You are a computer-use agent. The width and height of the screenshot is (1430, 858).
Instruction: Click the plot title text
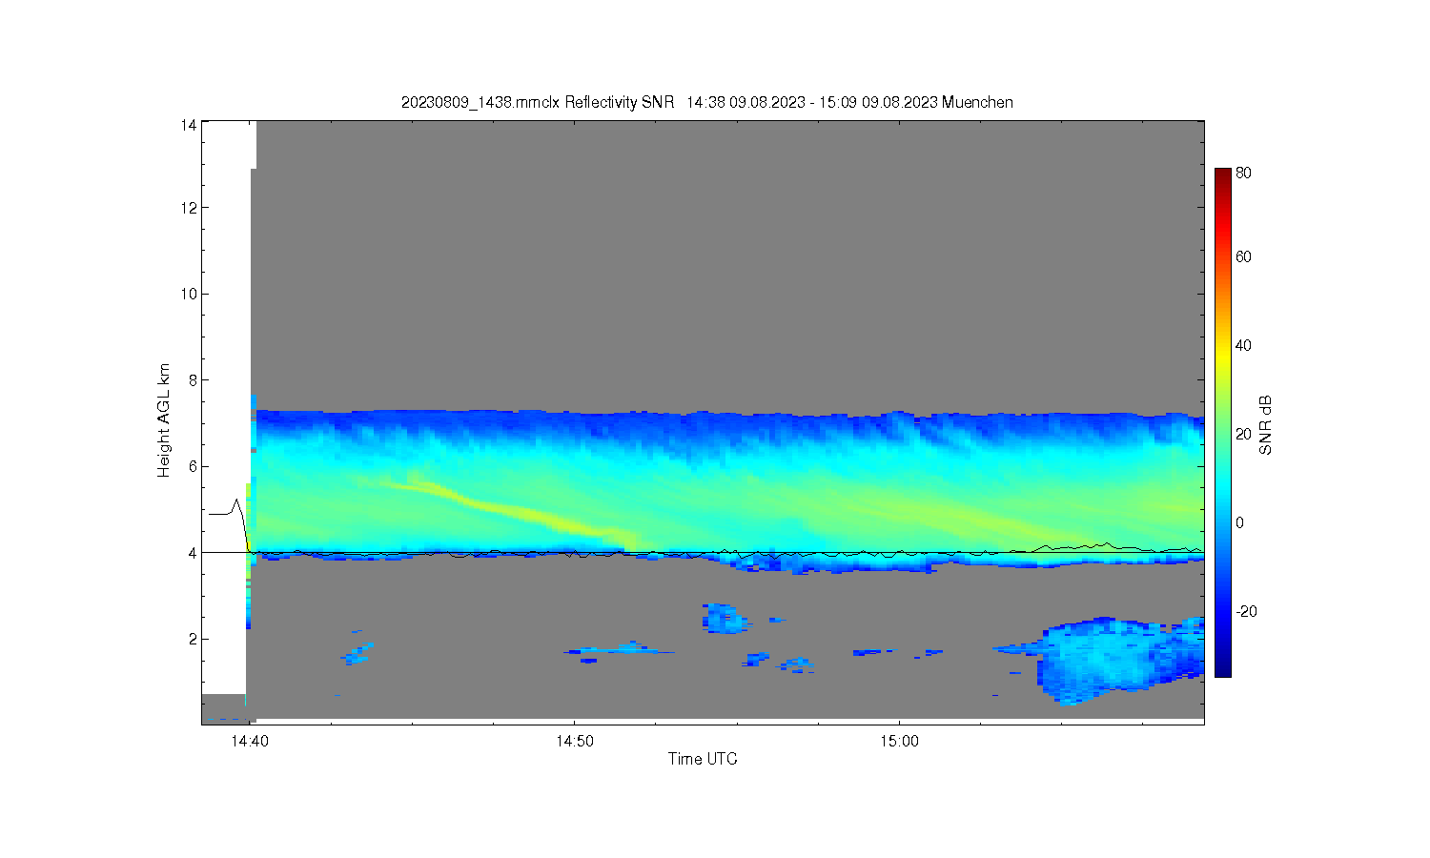[706, 102]
